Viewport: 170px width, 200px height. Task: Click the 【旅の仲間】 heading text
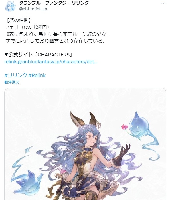tap(18, 20)
